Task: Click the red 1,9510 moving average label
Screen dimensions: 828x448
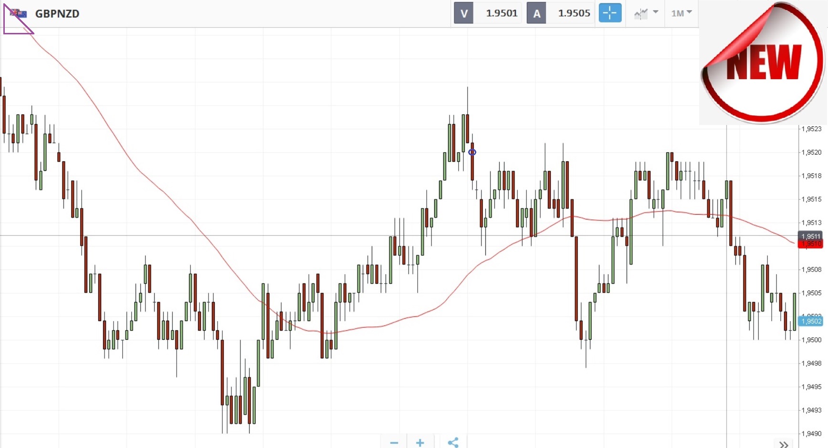Action: tap(811, 244)
